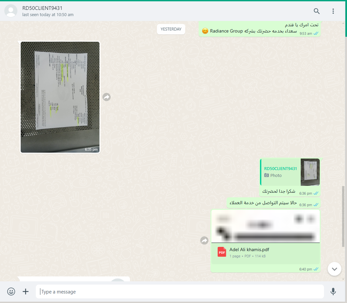This screenshot has width=347, height=303.
Task: Click last seen today at 10:50 am
Action: [x=48, y=14]
